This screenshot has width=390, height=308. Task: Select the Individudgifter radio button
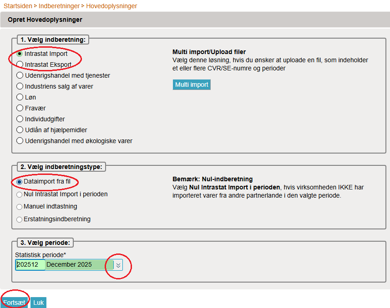pyautogui.click(x=20, y=119)
